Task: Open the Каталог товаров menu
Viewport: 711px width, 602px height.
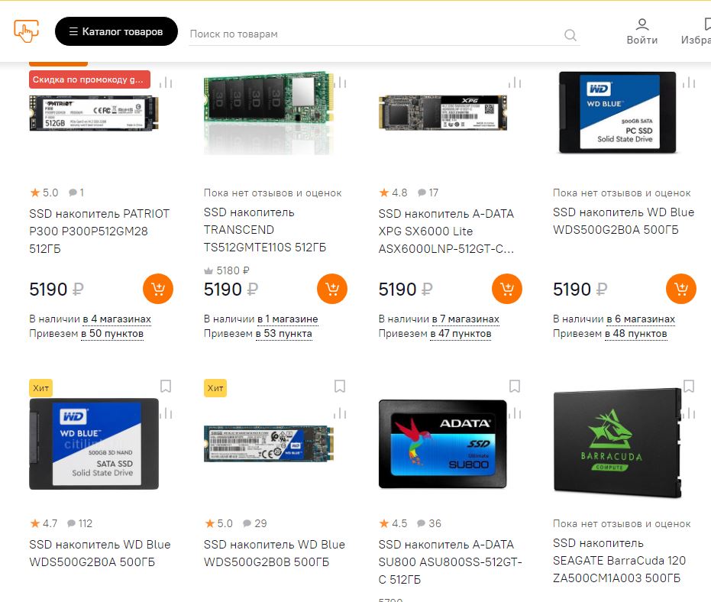Action: point(116,31)
